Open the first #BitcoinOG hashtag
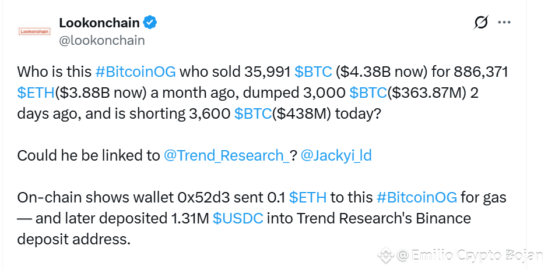Viewport: 548px width, 270px height. (135, 72)
